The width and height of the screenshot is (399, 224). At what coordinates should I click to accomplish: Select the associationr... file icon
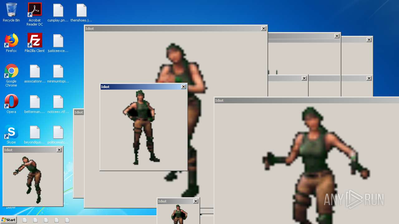(35, 74)
